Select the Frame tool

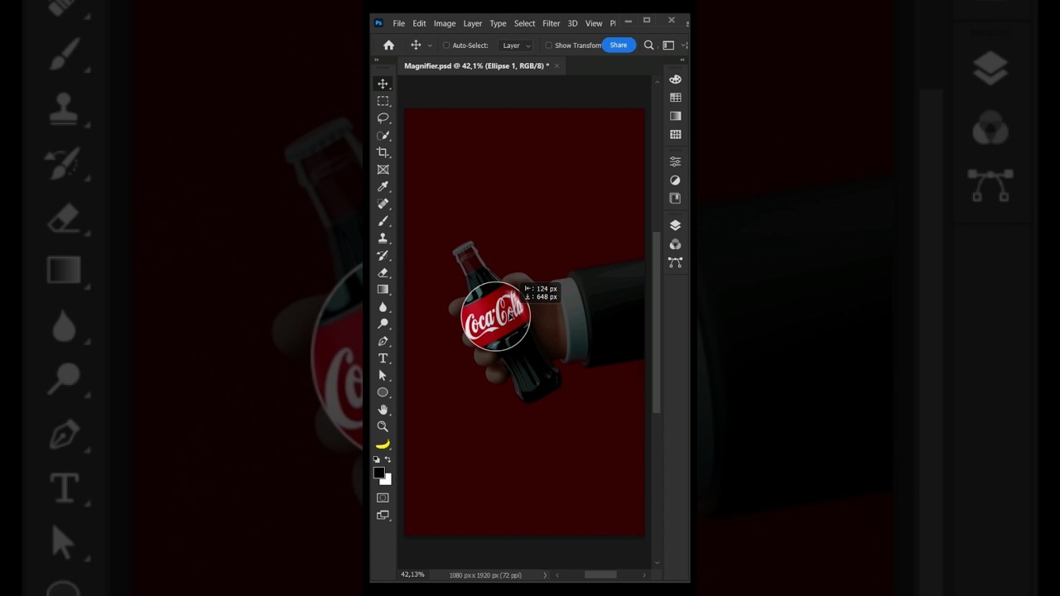[383, 170]
